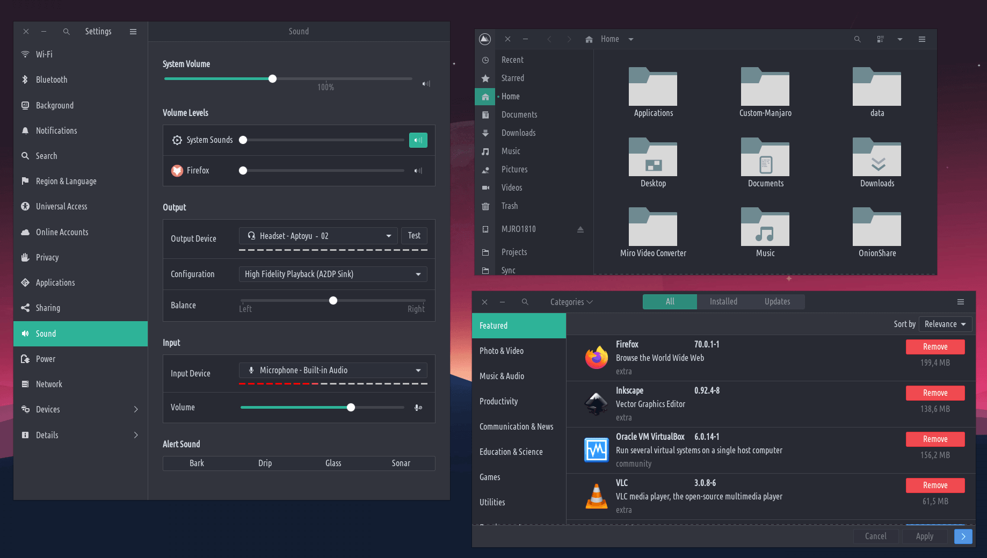The width and height of the screenshot is (987, 558).
Task: Toggle mute for System Sounds
Action: click(418, 140)
